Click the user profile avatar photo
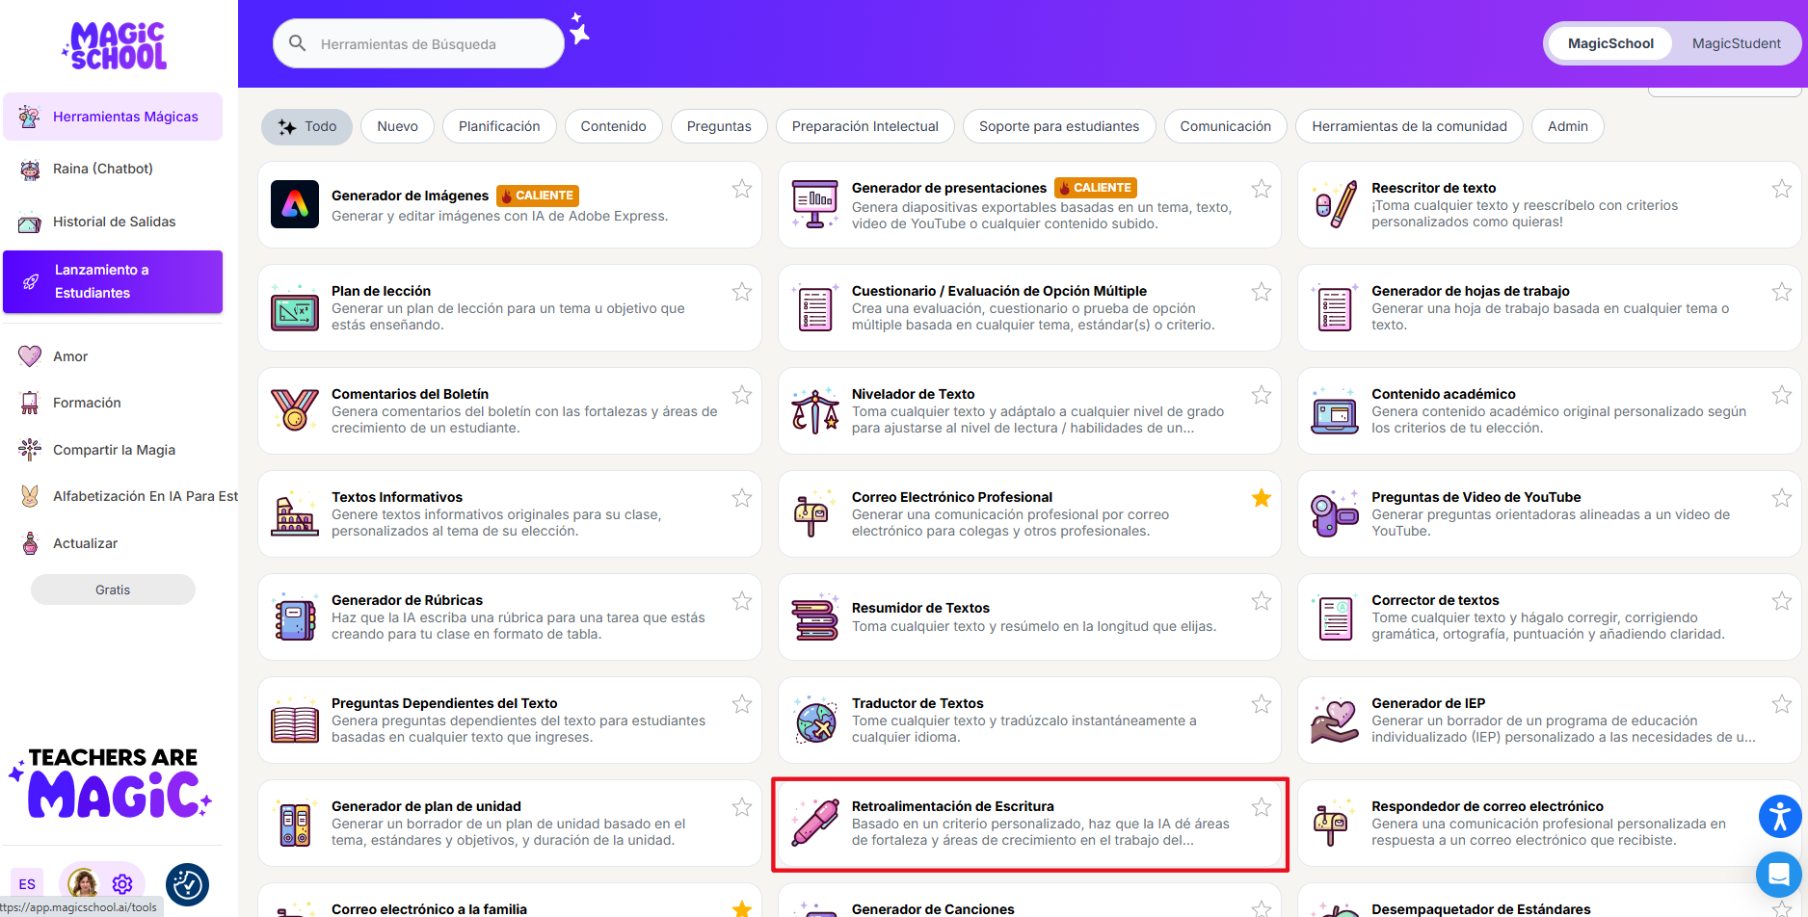The height and width of the screenshot is (917, 1808). [84, 883]
